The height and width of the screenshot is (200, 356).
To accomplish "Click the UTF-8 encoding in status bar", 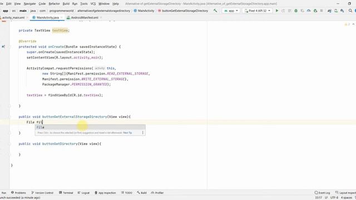I will (x=334, y=198).
